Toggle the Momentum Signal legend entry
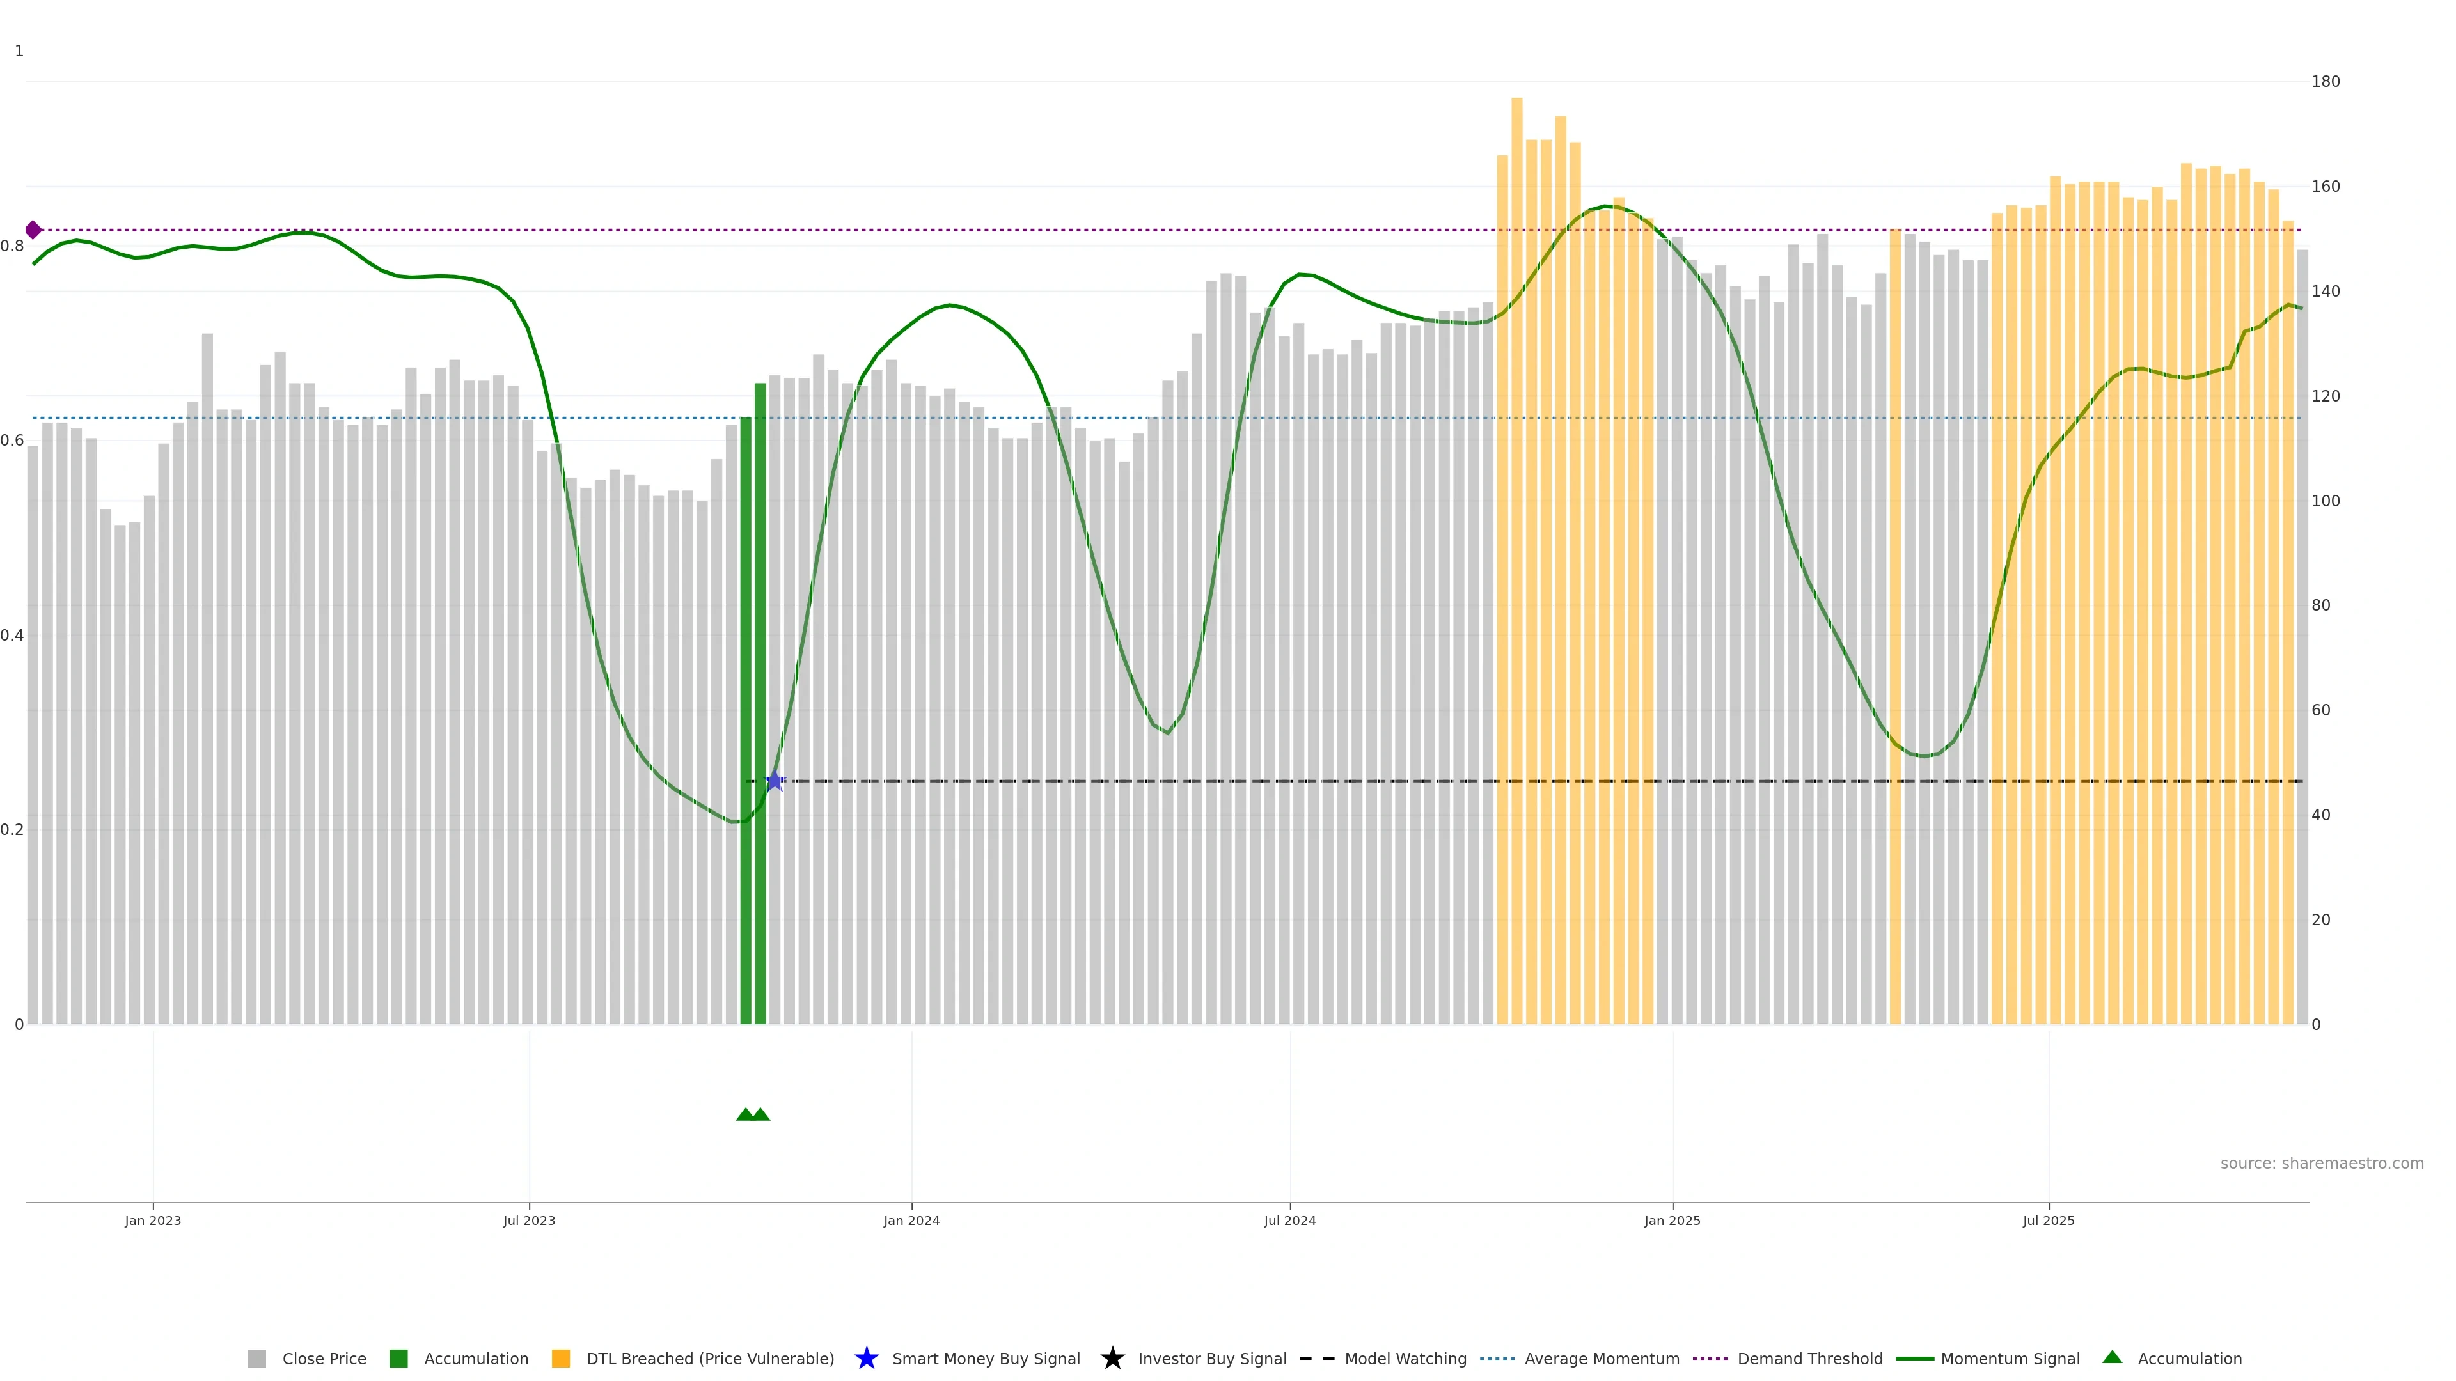 pyautogui.click(x=2010, y=1358)
